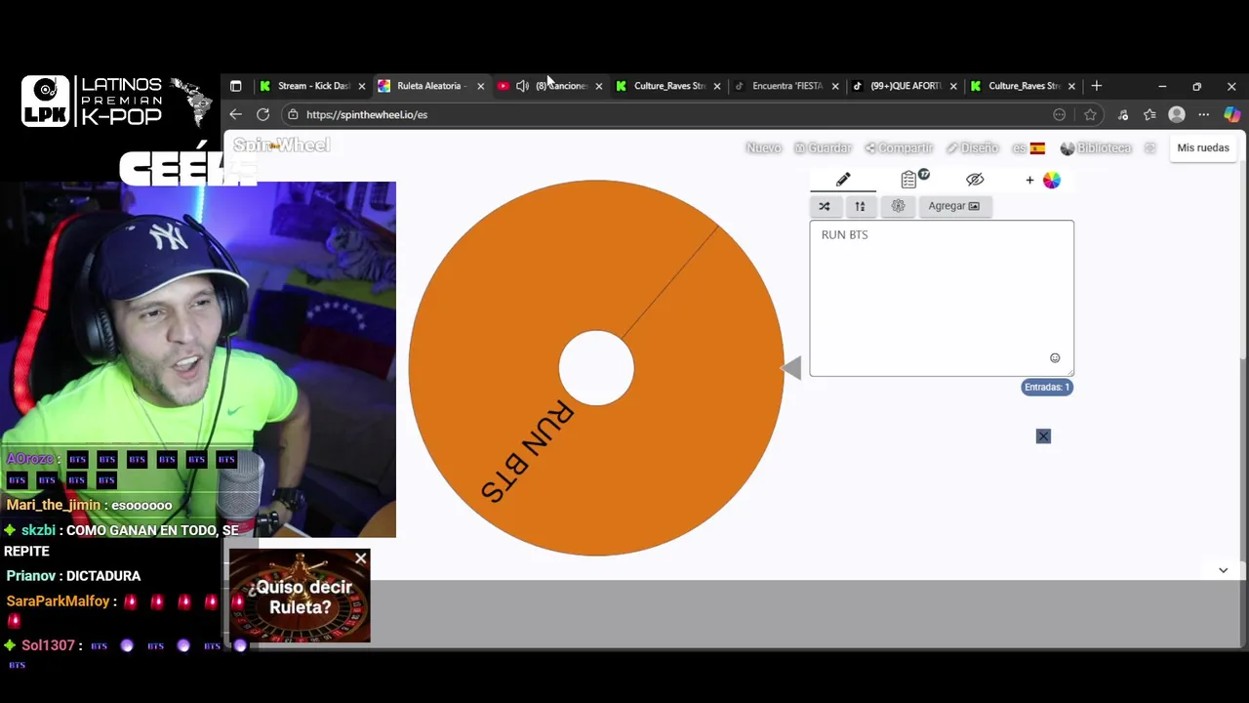This screenshot has height=703, width=1249.
Task: Open the Biblioteca library
Action: tap(1096, 147)
